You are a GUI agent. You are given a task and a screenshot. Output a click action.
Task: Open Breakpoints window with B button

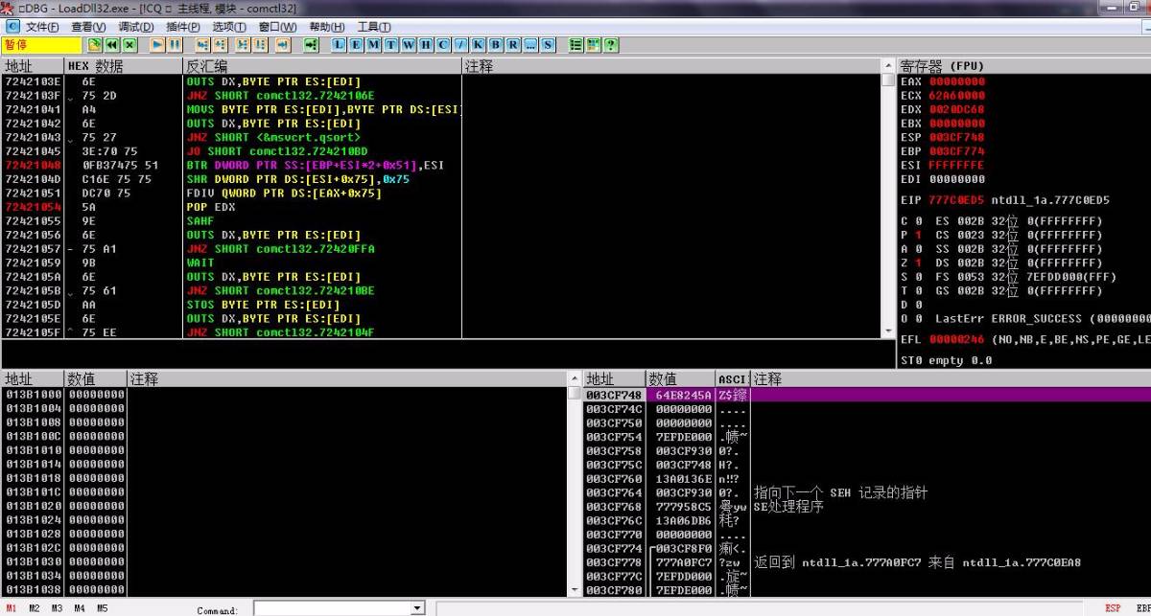[x=495, y=44]
